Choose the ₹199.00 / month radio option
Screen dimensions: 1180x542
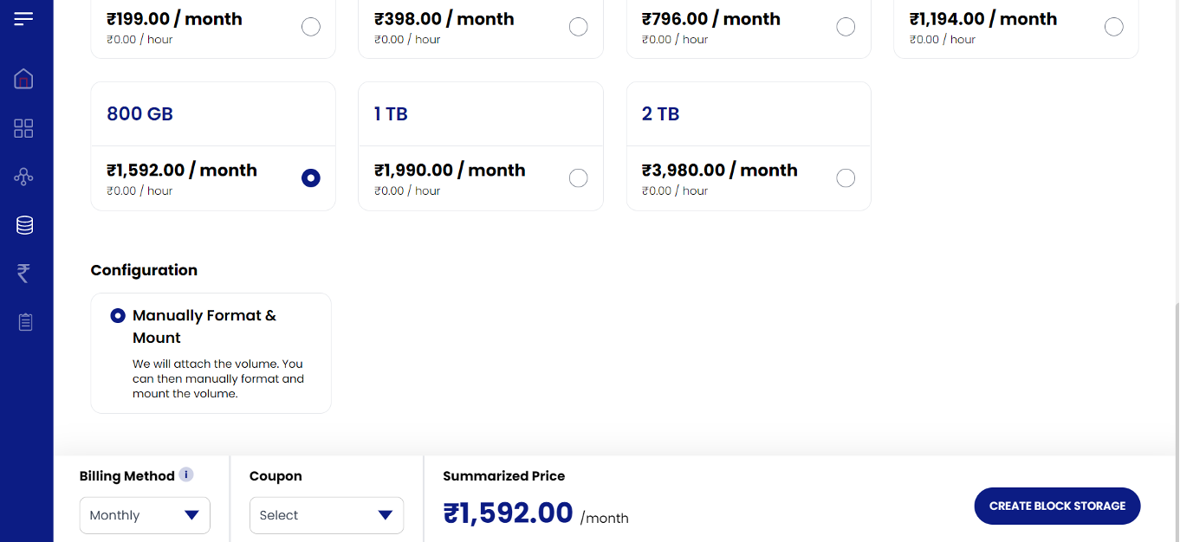point(310,27)
